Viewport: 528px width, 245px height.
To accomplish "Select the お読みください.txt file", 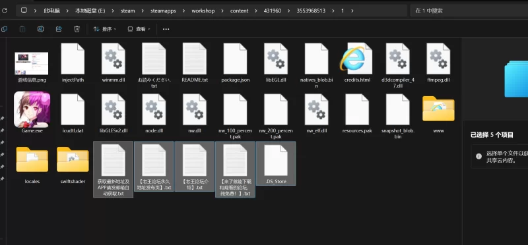I will pyautogui.click(x=154, y=66).
